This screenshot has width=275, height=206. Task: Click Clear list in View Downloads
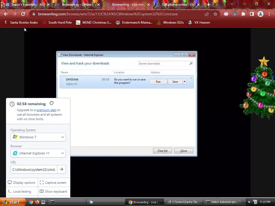162,151
